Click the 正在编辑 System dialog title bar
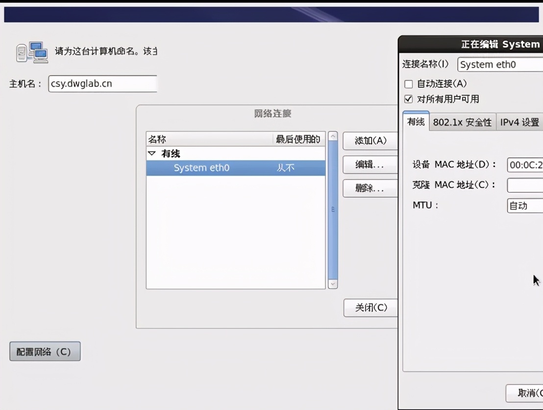This screenshot has width=543, height=410. pos(471,44)
